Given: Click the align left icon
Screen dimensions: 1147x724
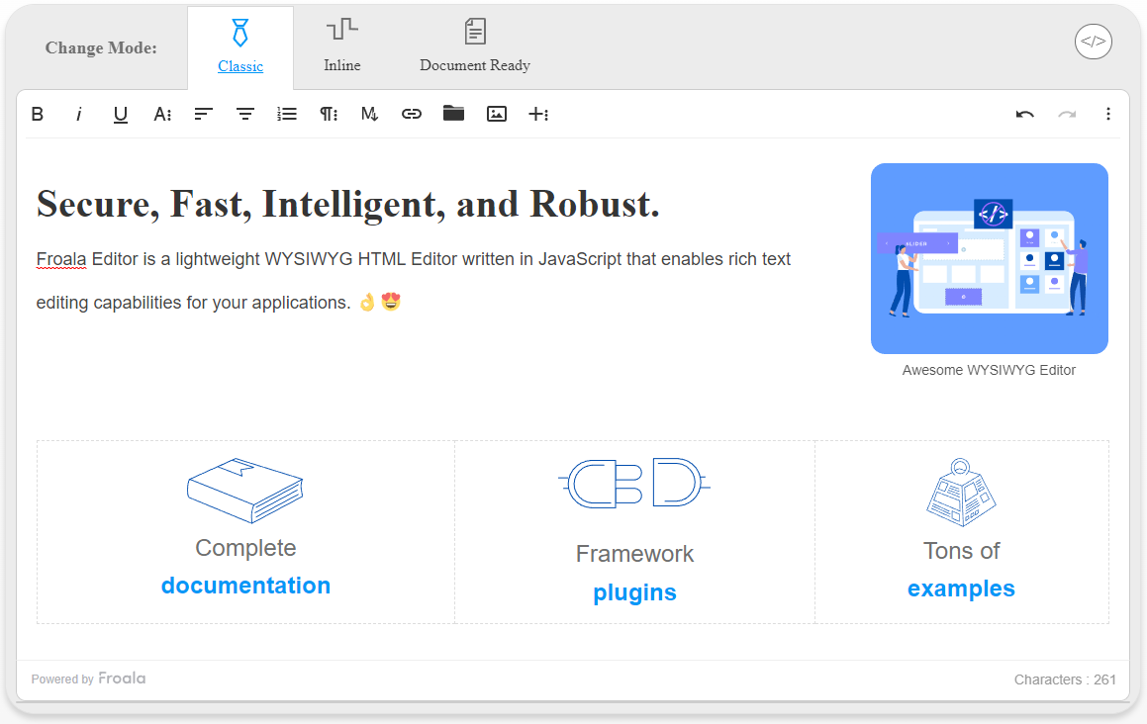Looking at the screenshot, I should 203,114.
